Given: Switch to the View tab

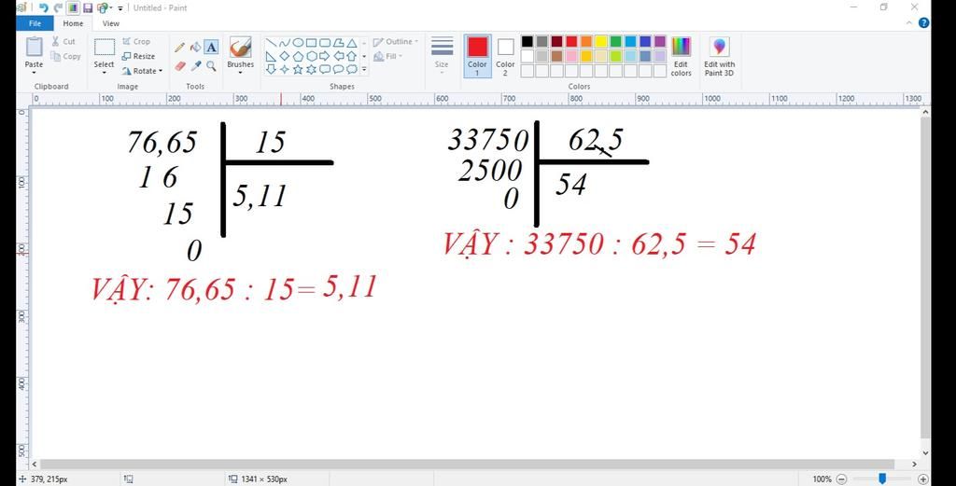Looking at the screenshot, I should pos(111,23).
